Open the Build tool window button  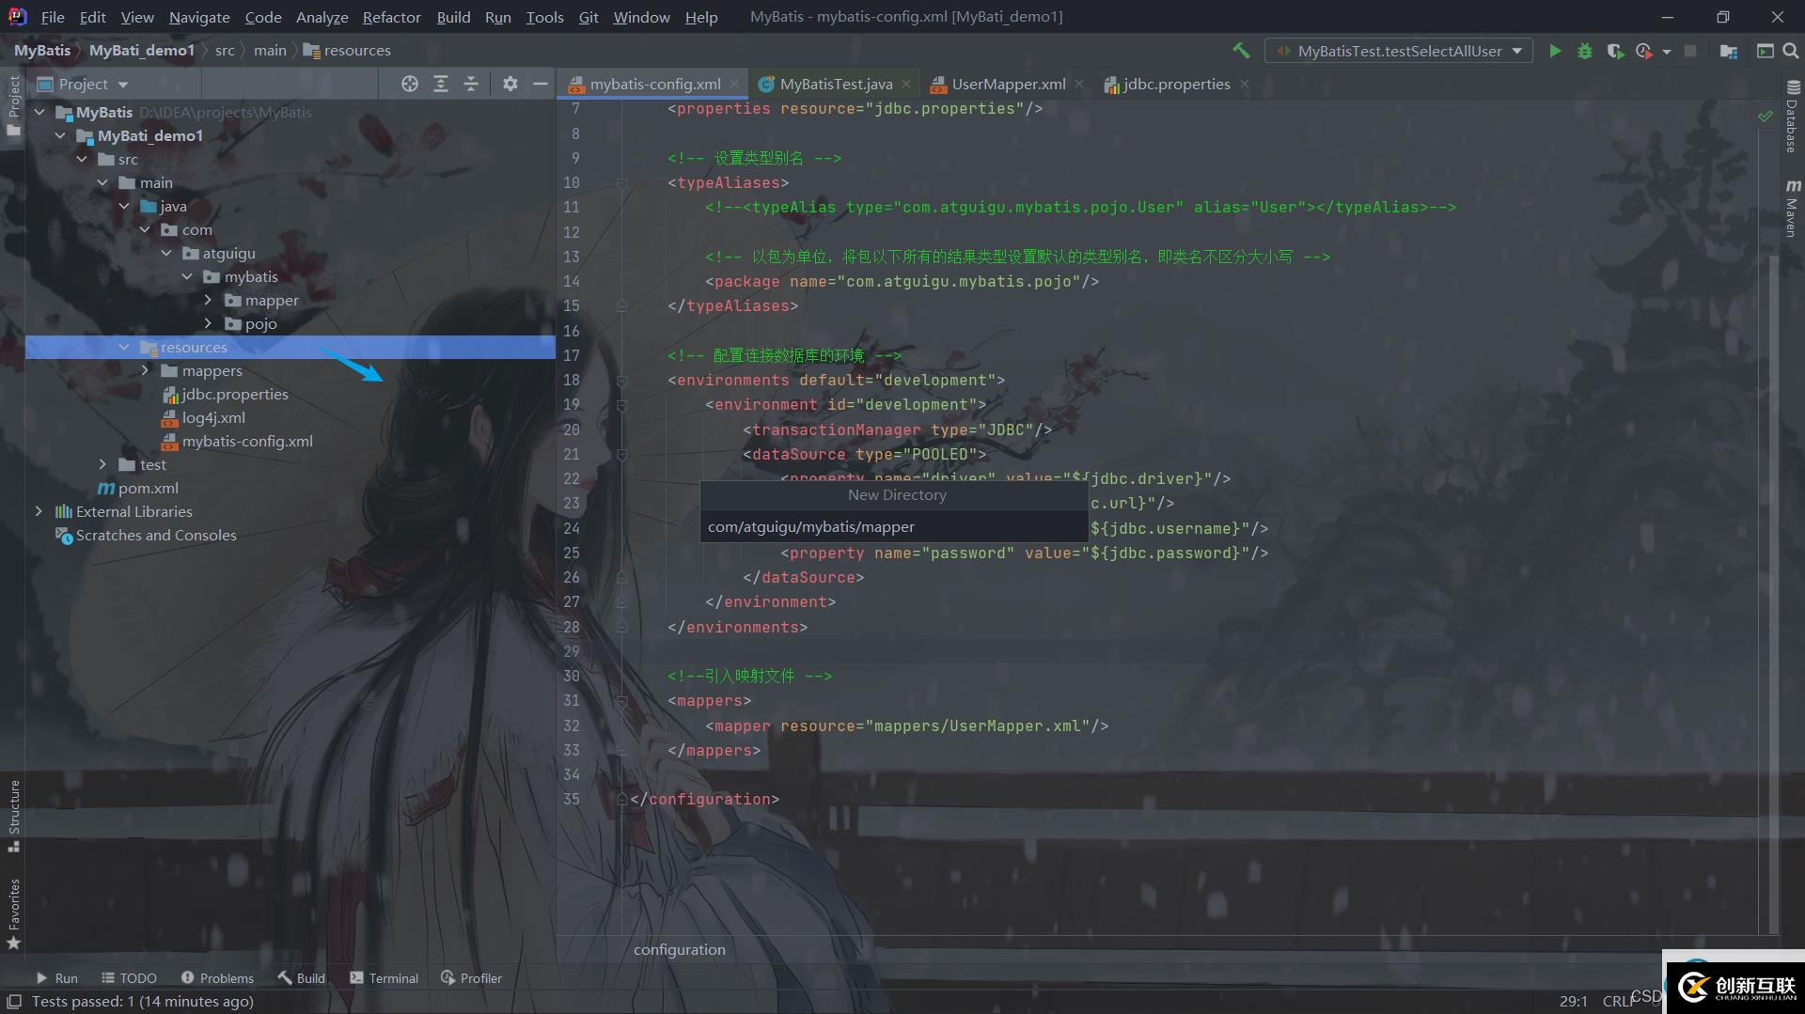(301, 978)
